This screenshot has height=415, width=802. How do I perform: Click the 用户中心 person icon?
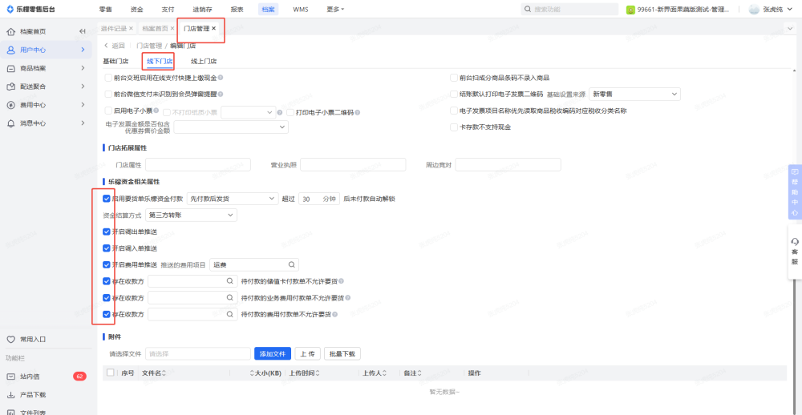click(10, 50)
